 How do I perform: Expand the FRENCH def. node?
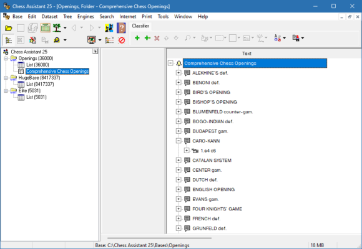[x=179, y=218]
